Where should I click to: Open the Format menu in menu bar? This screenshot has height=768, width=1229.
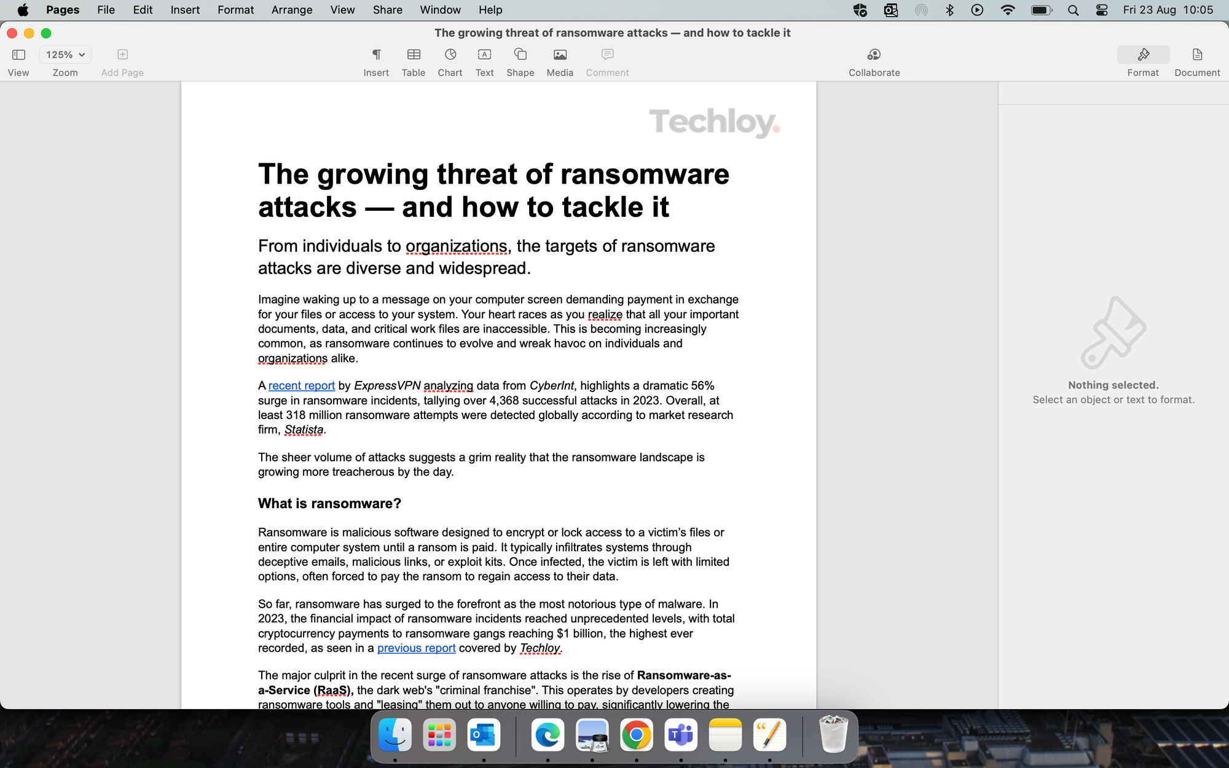point(235,10)
